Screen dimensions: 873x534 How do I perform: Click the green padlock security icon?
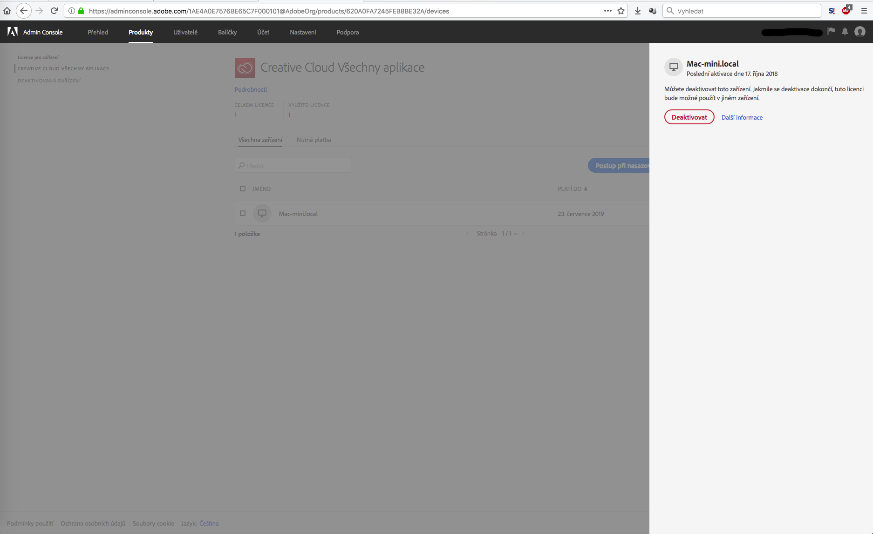[81, 11]
